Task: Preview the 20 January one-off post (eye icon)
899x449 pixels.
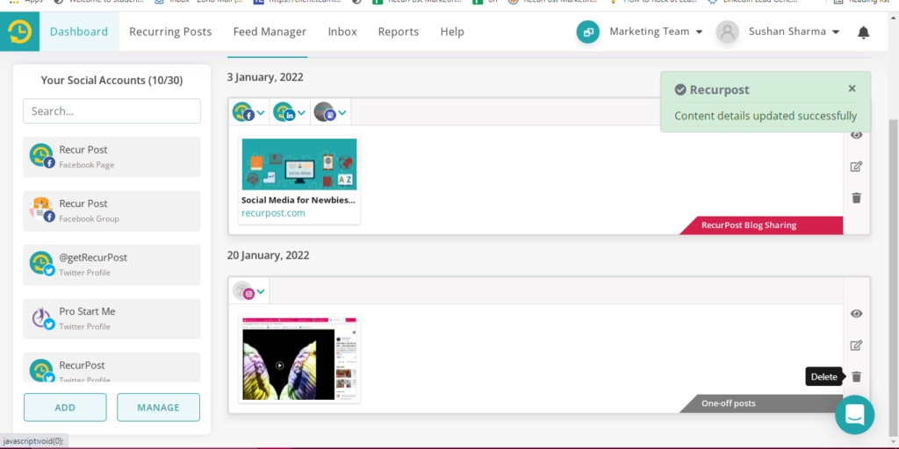Action: [856, 314]
